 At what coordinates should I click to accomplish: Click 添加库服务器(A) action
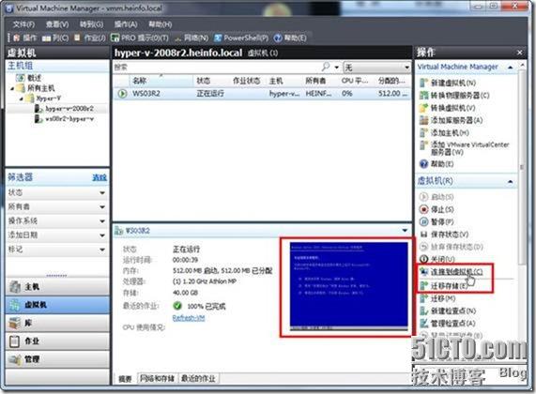point(452,120)
